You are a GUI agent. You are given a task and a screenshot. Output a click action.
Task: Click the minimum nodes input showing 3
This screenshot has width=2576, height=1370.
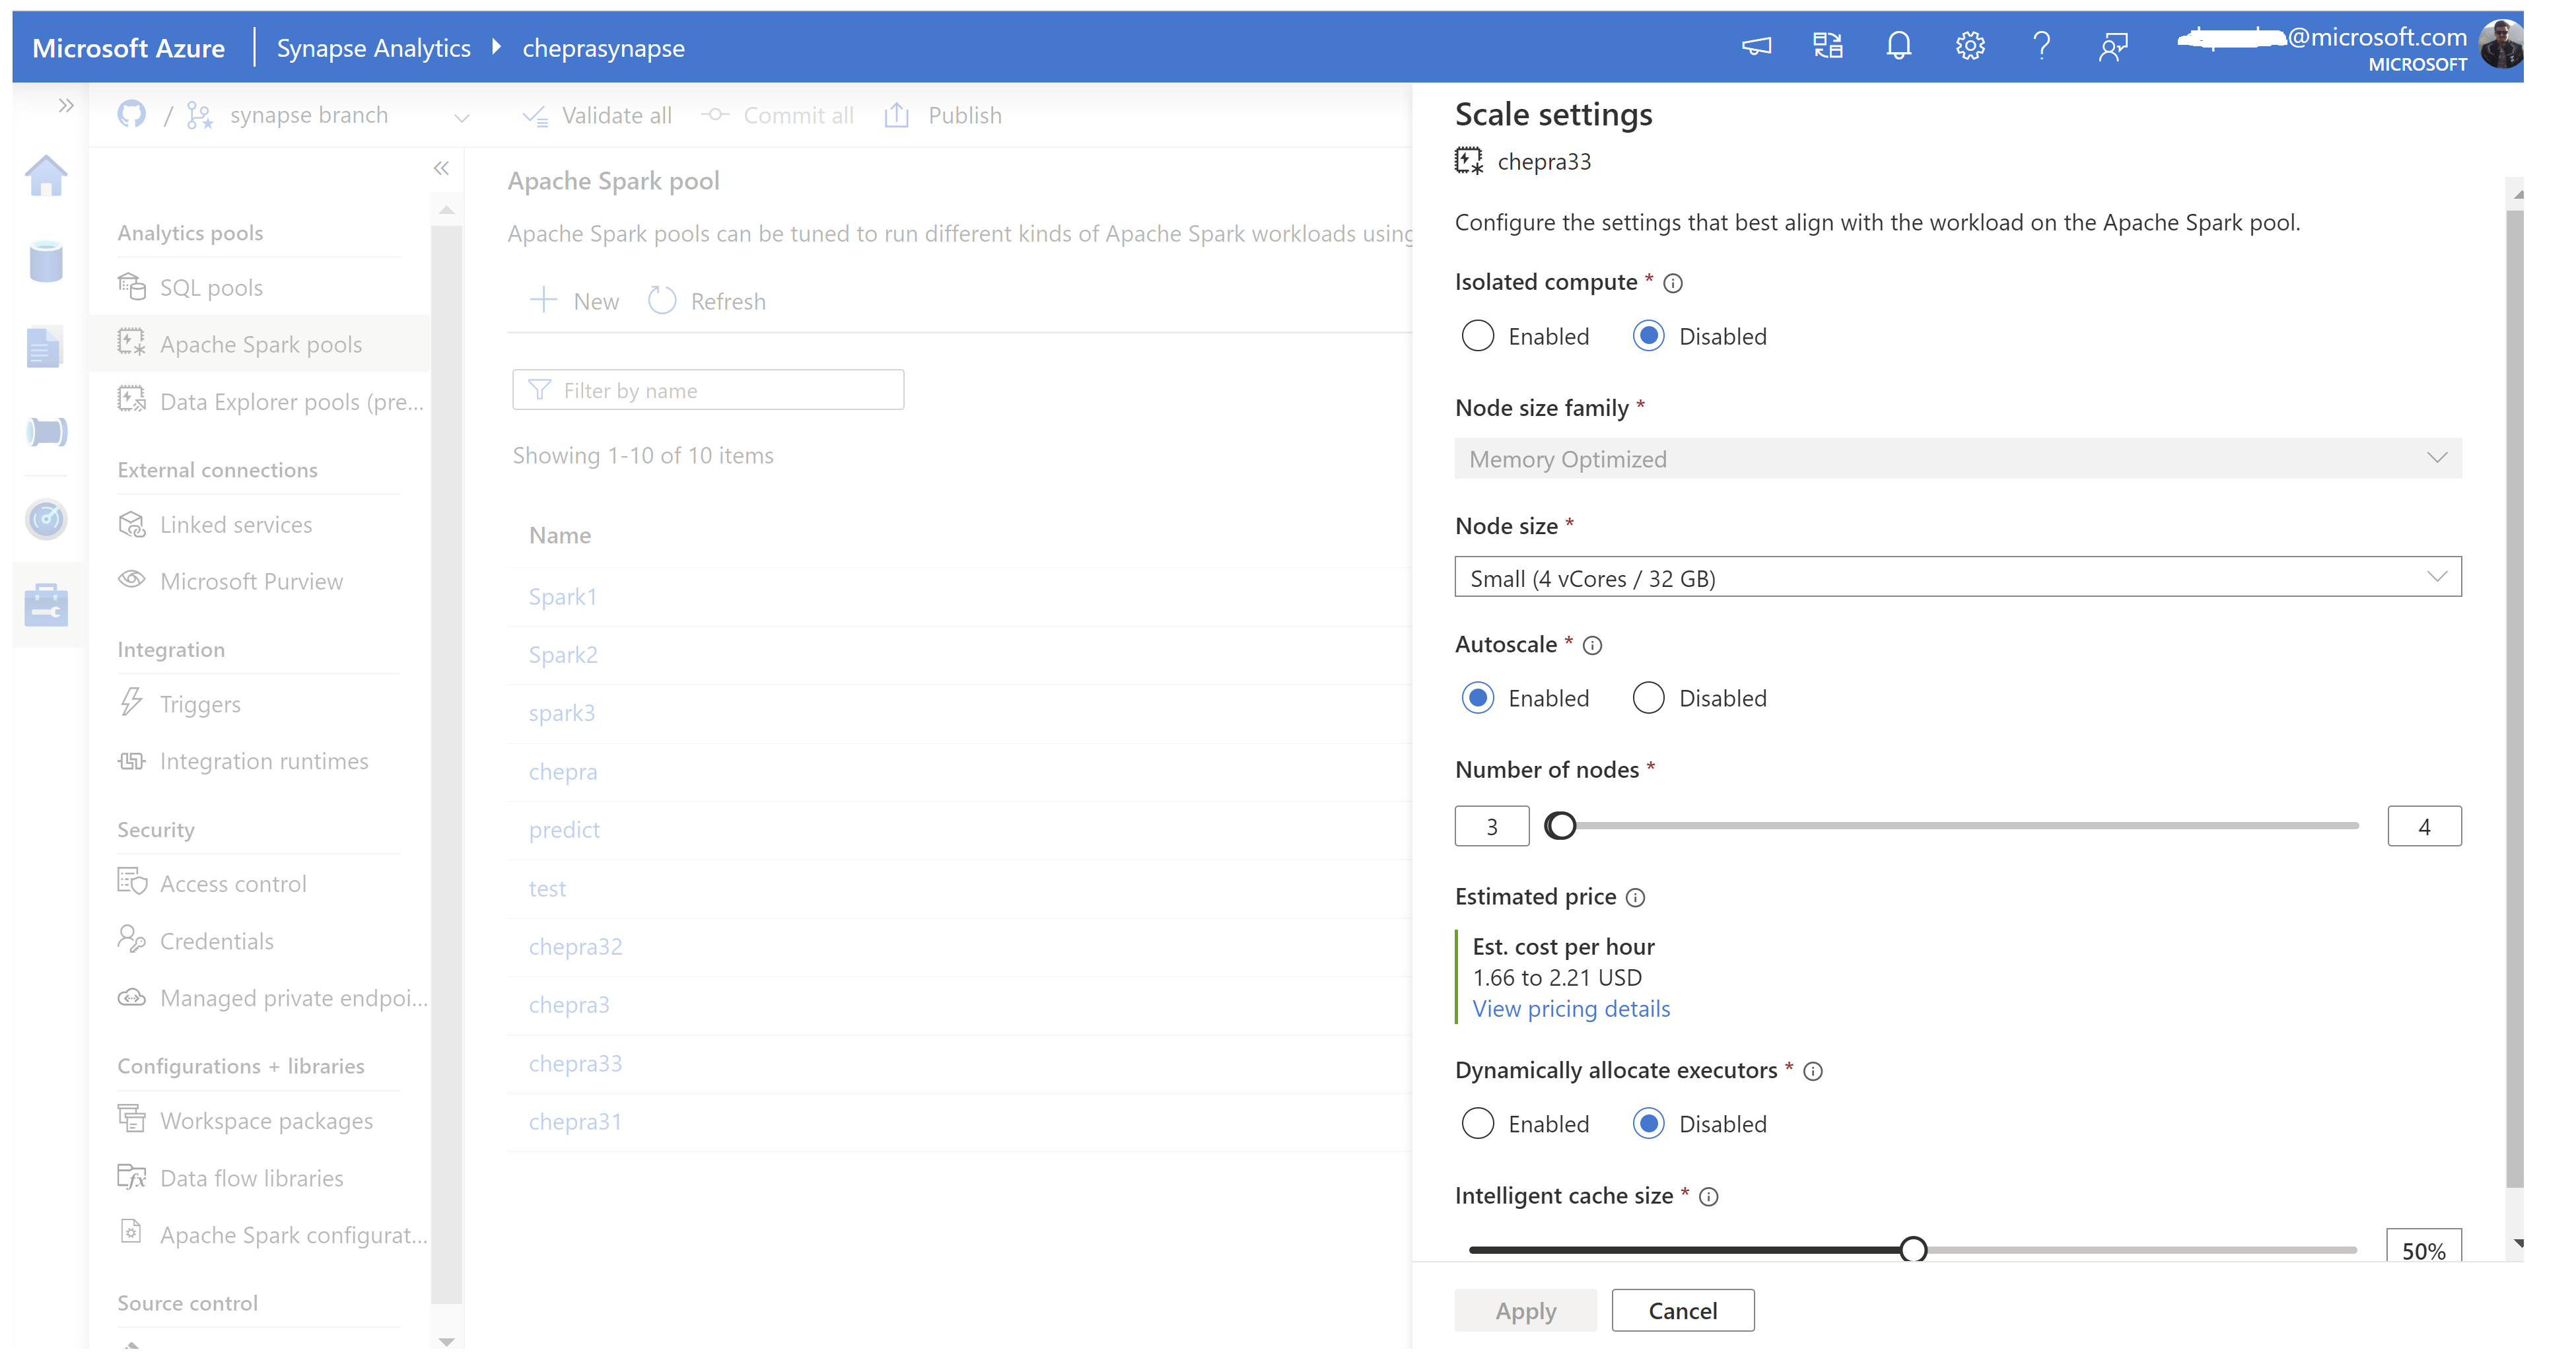pyautogui.click(x=1492, y=827)
